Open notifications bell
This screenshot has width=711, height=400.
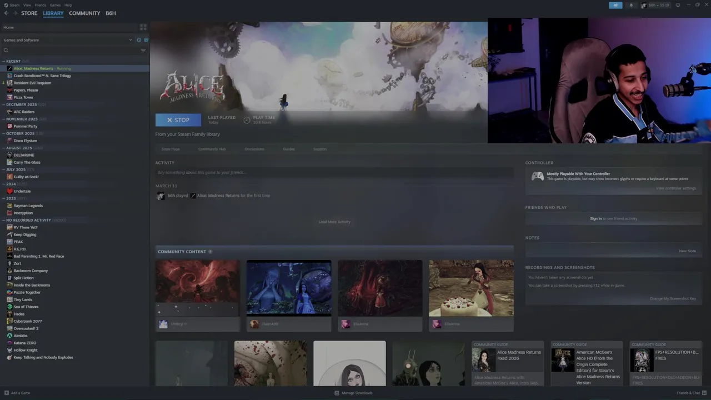[631, 5]
